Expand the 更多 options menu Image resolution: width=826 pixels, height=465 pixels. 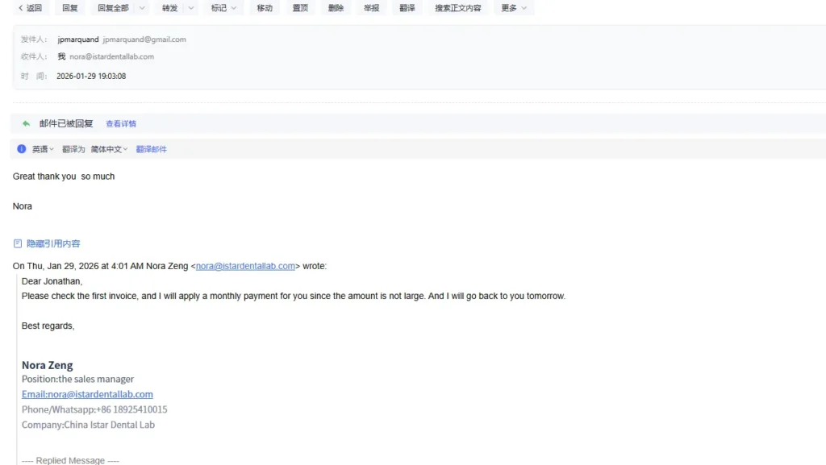[514, 8]
